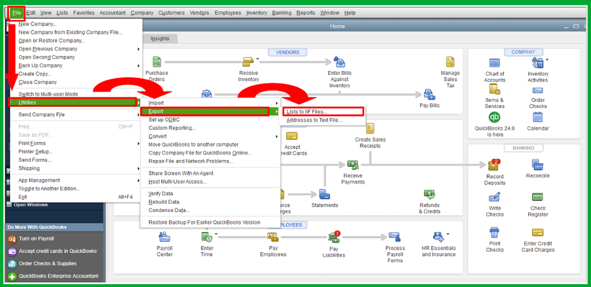The image size is (591, 287).
Task: Open the Banking menu
Action: (282, 13)
